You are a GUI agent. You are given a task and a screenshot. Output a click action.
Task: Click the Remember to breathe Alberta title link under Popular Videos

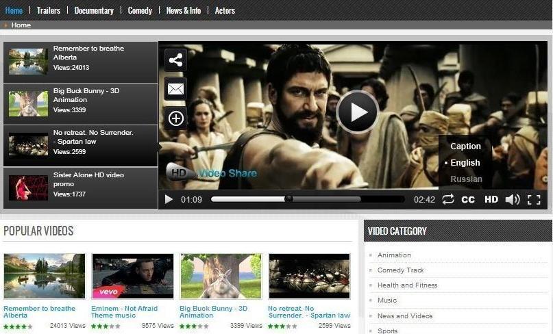click(39, 312)
